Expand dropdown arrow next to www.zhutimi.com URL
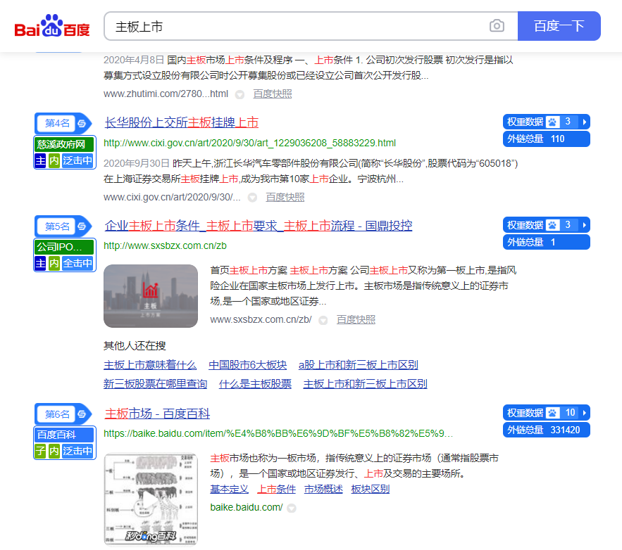The image size is (622, 550). tap(240, 95)
